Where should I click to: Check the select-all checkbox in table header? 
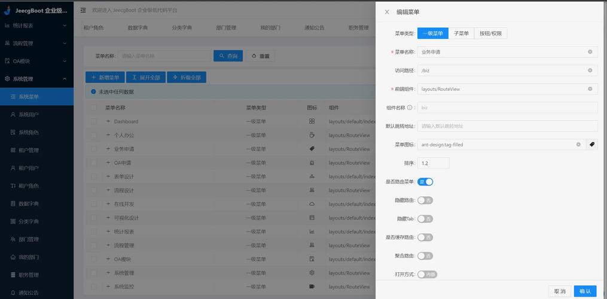(94, 108)
